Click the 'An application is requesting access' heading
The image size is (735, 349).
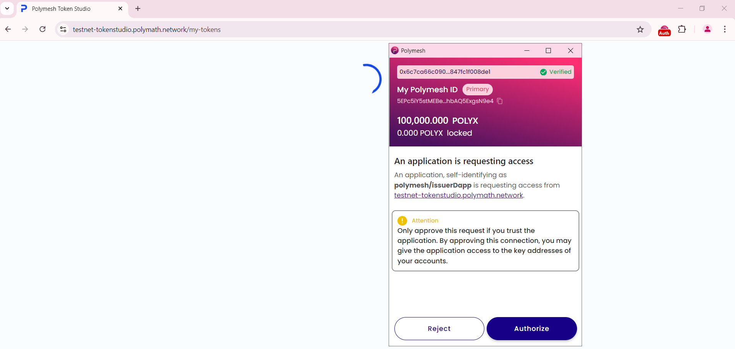point(464,161)
